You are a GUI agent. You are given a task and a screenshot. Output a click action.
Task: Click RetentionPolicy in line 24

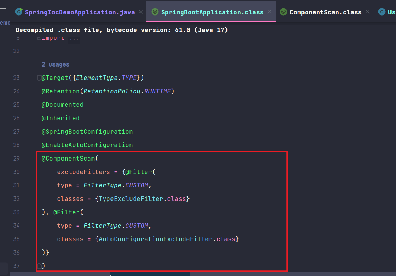[112, 91]
